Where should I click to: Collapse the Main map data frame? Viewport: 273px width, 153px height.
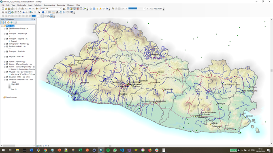click(2, 26)
